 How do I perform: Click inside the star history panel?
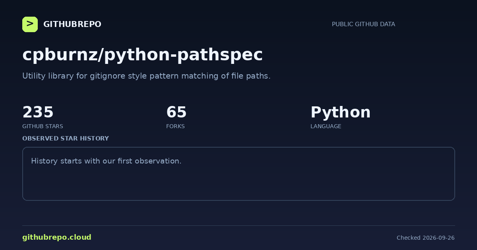tap(238, 174)
